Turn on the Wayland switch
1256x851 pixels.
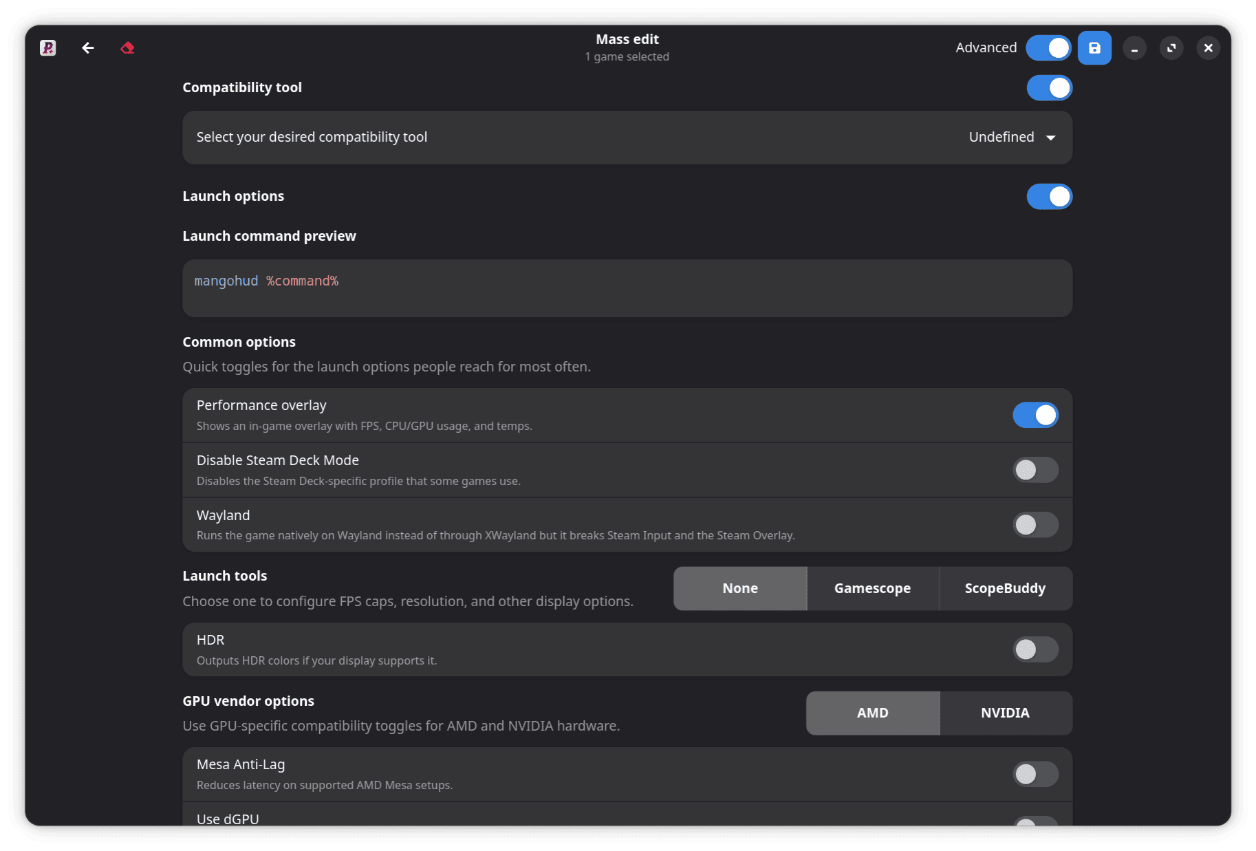click(1035, 525)
